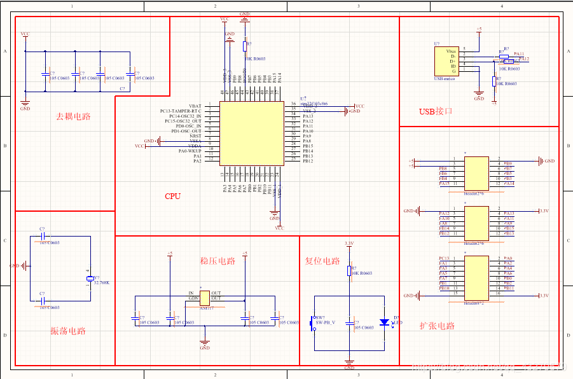Click the 32.768K crystal symbol
Screen dimensions: 573x379
[x=90, y=279]
